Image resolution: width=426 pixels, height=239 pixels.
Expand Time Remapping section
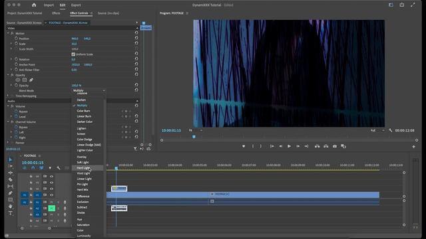[8, 96]
